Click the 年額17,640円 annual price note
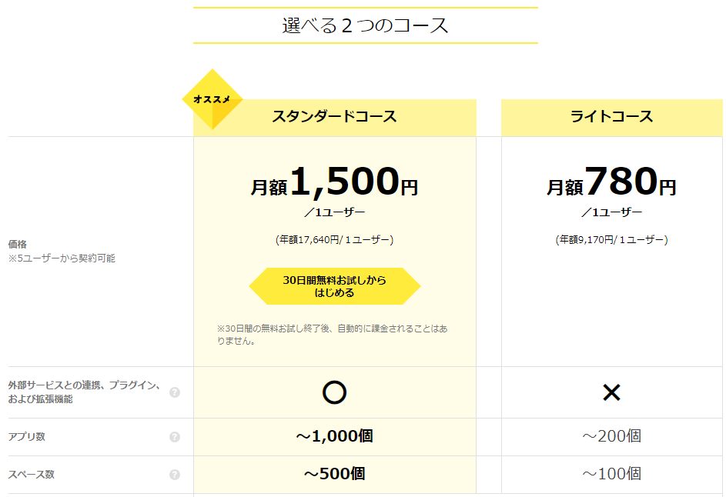Viewport: 726px width, 497px height. click(x=334, y=240)
